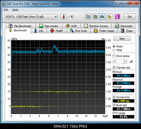Open the File menu
This screenshot has height=129, width=141.
[6, 10]
